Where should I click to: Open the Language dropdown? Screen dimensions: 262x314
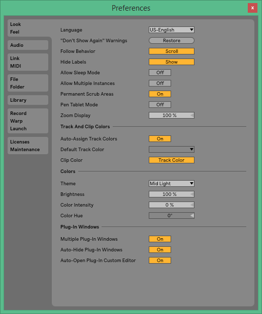point(172,30)
